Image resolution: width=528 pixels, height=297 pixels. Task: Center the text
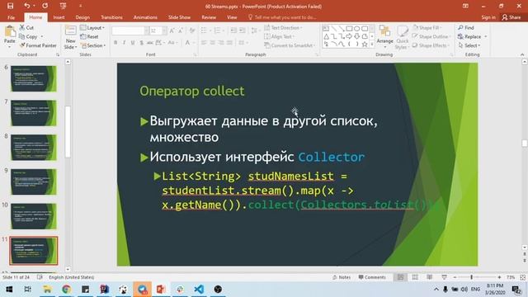213,43
